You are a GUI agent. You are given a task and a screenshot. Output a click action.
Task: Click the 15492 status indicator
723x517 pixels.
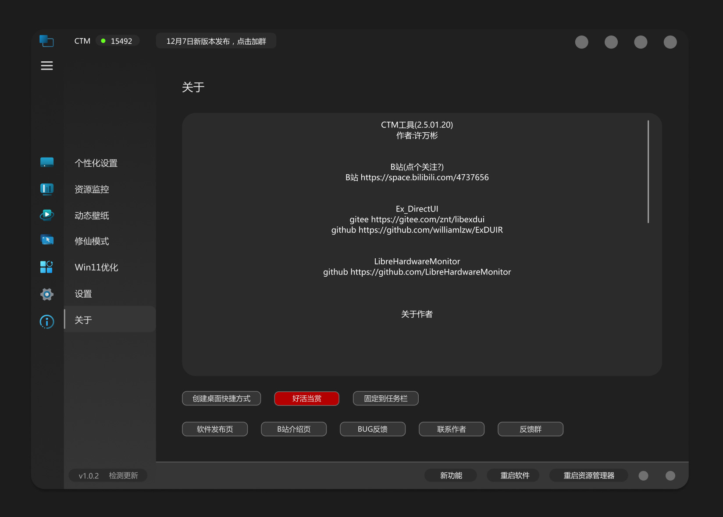click(x=117, y=41)
